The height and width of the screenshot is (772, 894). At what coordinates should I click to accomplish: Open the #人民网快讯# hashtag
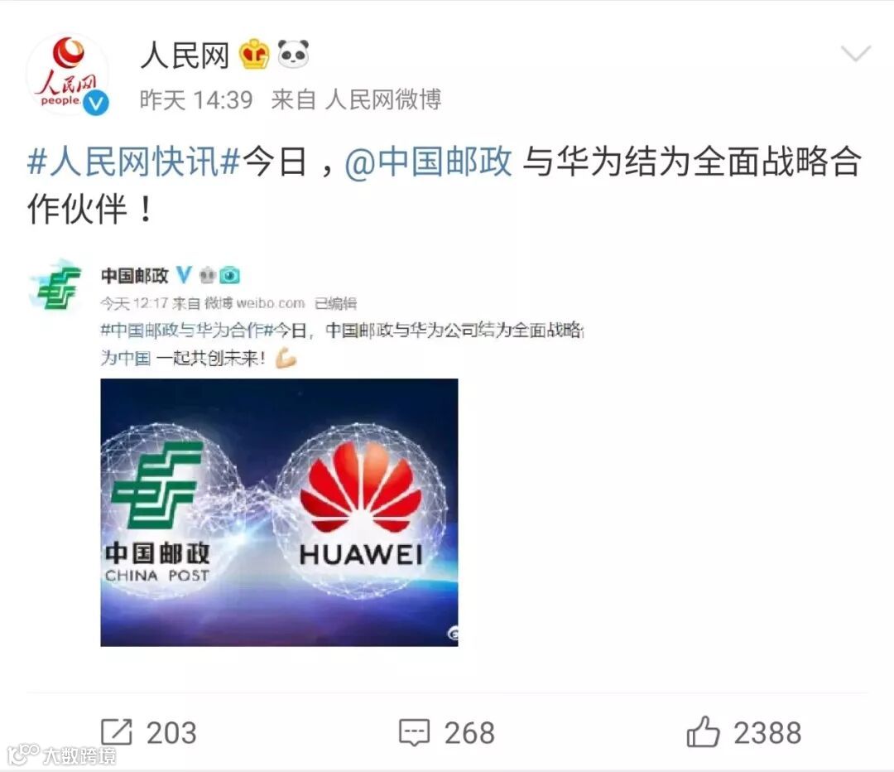tap(134, 162)
